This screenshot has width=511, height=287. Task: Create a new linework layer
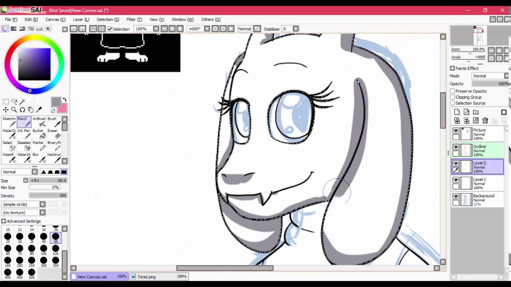pos(466,112)
